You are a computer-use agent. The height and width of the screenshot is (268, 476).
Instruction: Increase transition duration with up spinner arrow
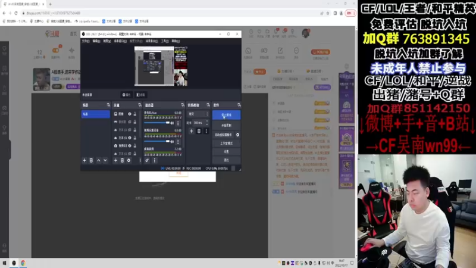[x=207, y=121]
